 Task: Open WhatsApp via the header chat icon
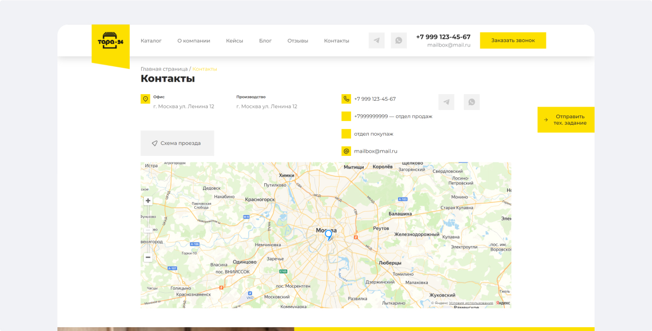[x=399, y=40]
